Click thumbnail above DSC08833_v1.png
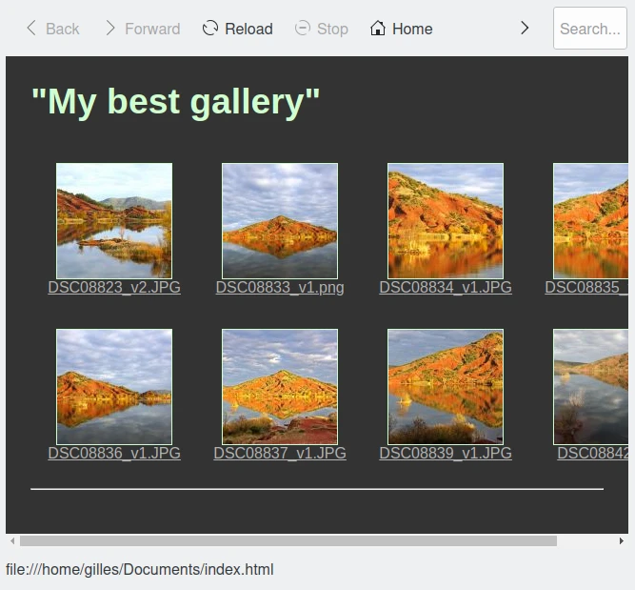The width and height of the screenshot is (635, 590). click(x=280, y=221)
